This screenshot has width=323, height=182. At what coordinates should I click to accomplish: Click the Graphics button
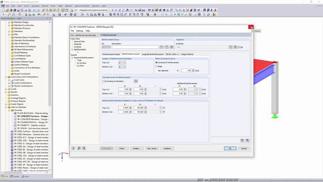coord(167,148)
